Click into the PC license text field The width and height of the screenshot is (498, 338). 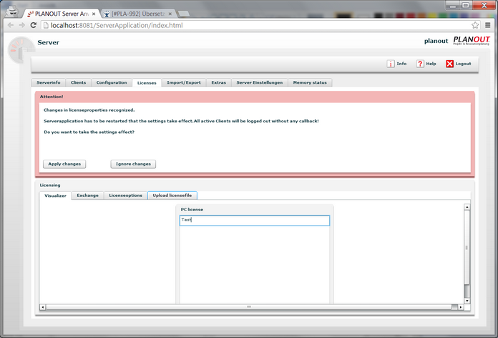(255, 221)
